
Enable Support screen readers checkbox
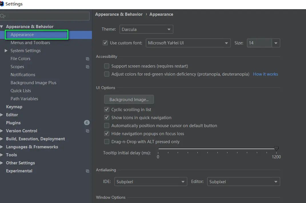107,66
